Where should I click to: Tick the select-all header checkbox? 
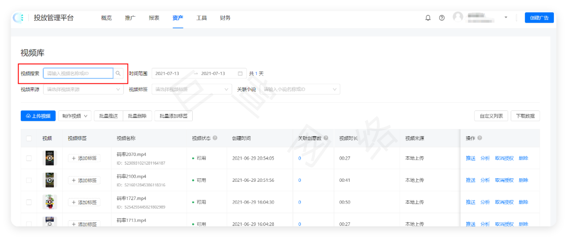29,138
